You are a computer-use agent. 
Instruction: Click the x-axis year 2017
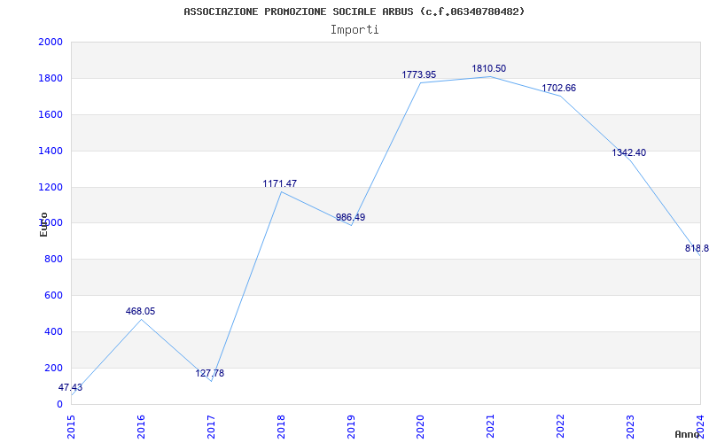pos(211,427)
